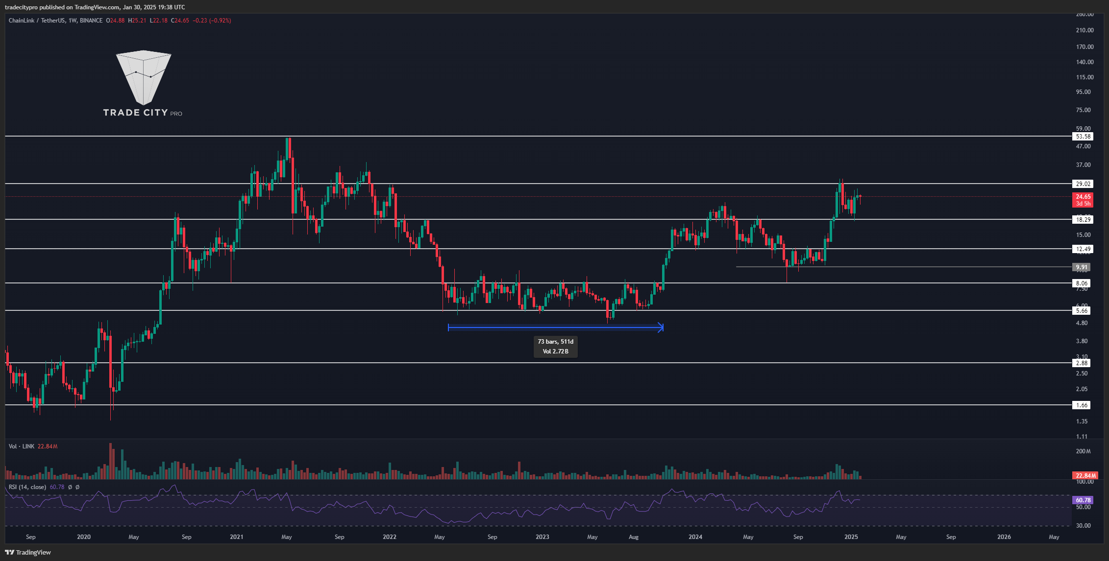Click the close value C24.65 in header

click(180, 21)
